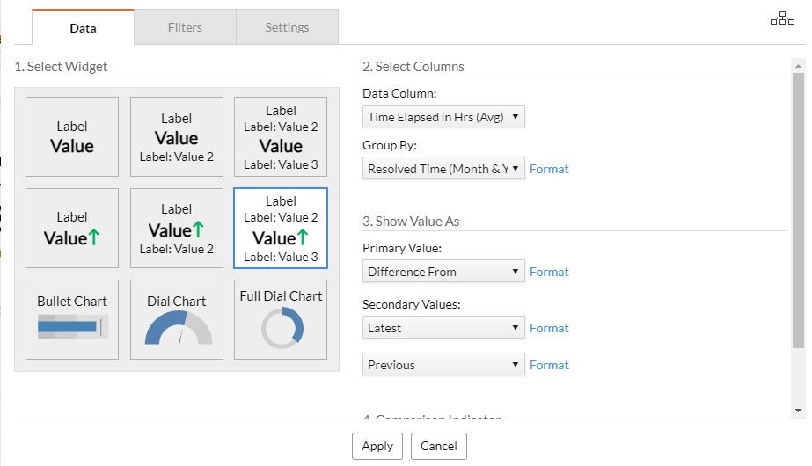The height and width of the screenshot is (466, 812).
Task: Choose the Full Dial Chart widget
Action: pos(281,319)
